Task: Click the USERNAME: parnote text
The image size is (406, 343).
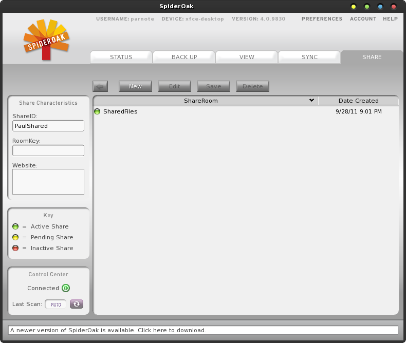Action: [x=125, y=19]
